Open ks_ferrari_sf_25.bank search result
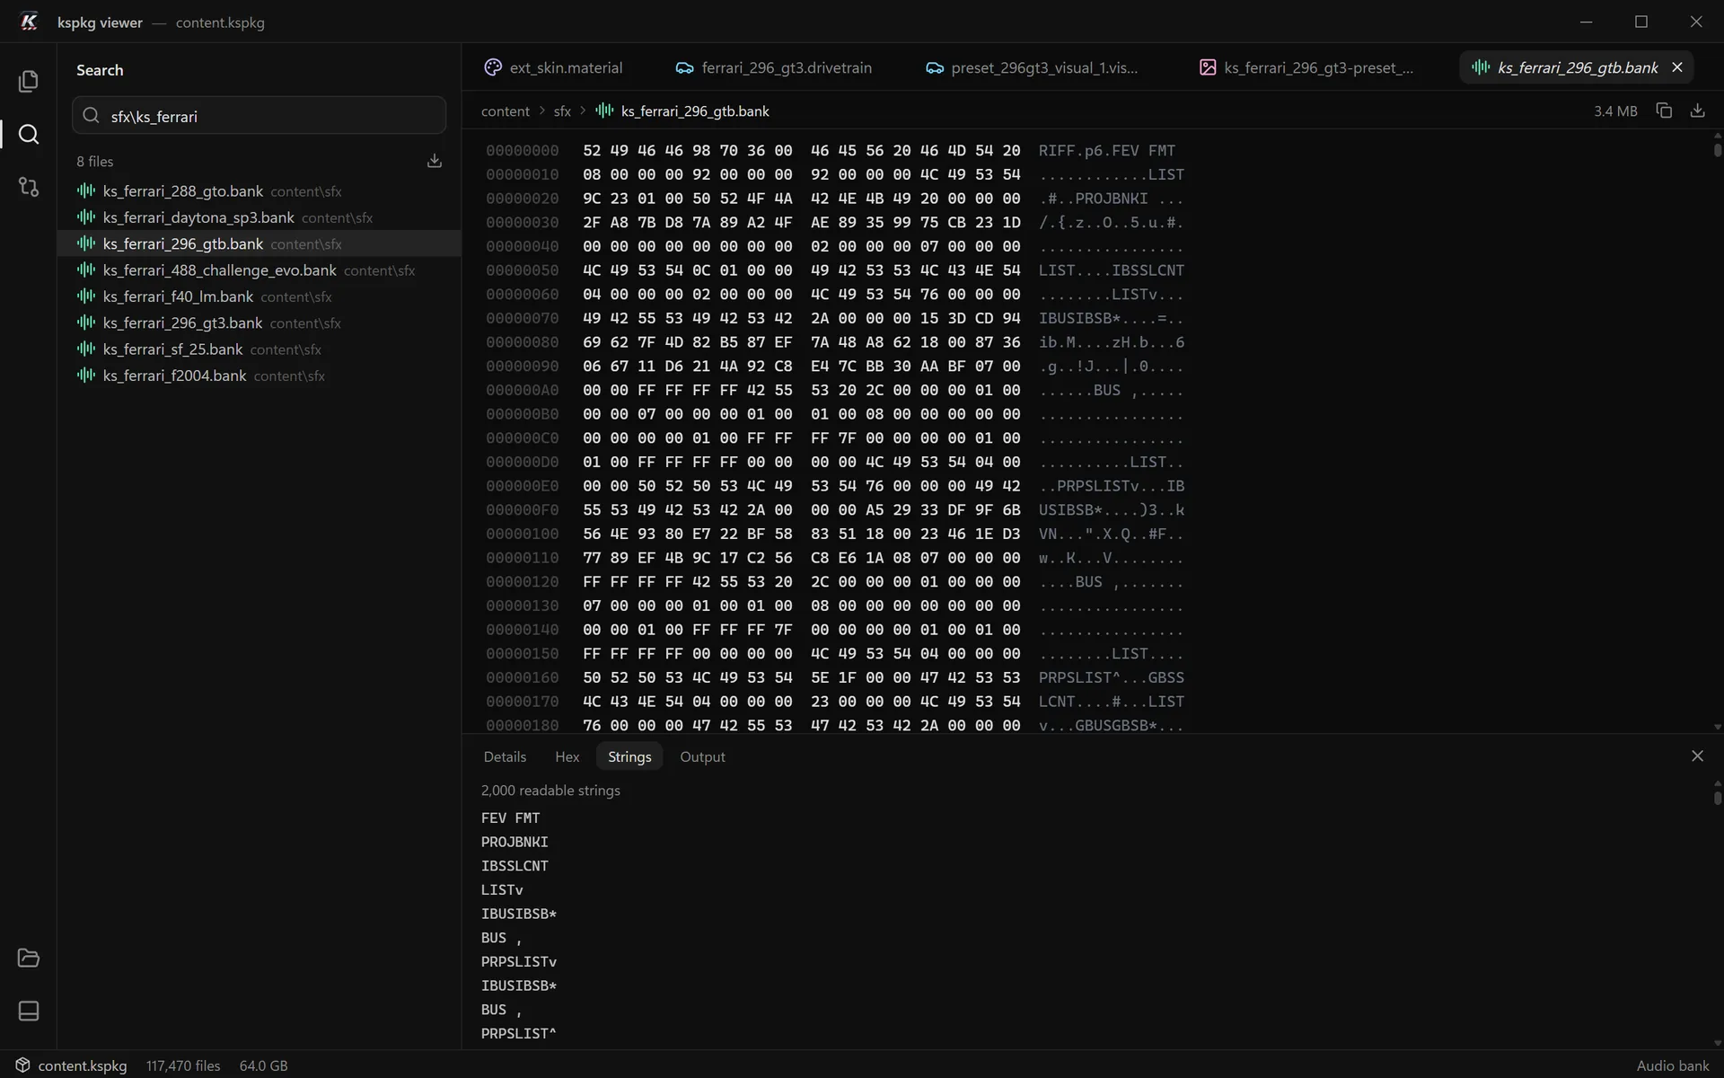Image resolution: width=1724 pixels, height=1078 pixels. tap(259, 349)
